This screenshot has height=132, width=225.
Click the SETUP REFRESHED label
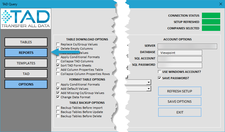coord(187,22)
